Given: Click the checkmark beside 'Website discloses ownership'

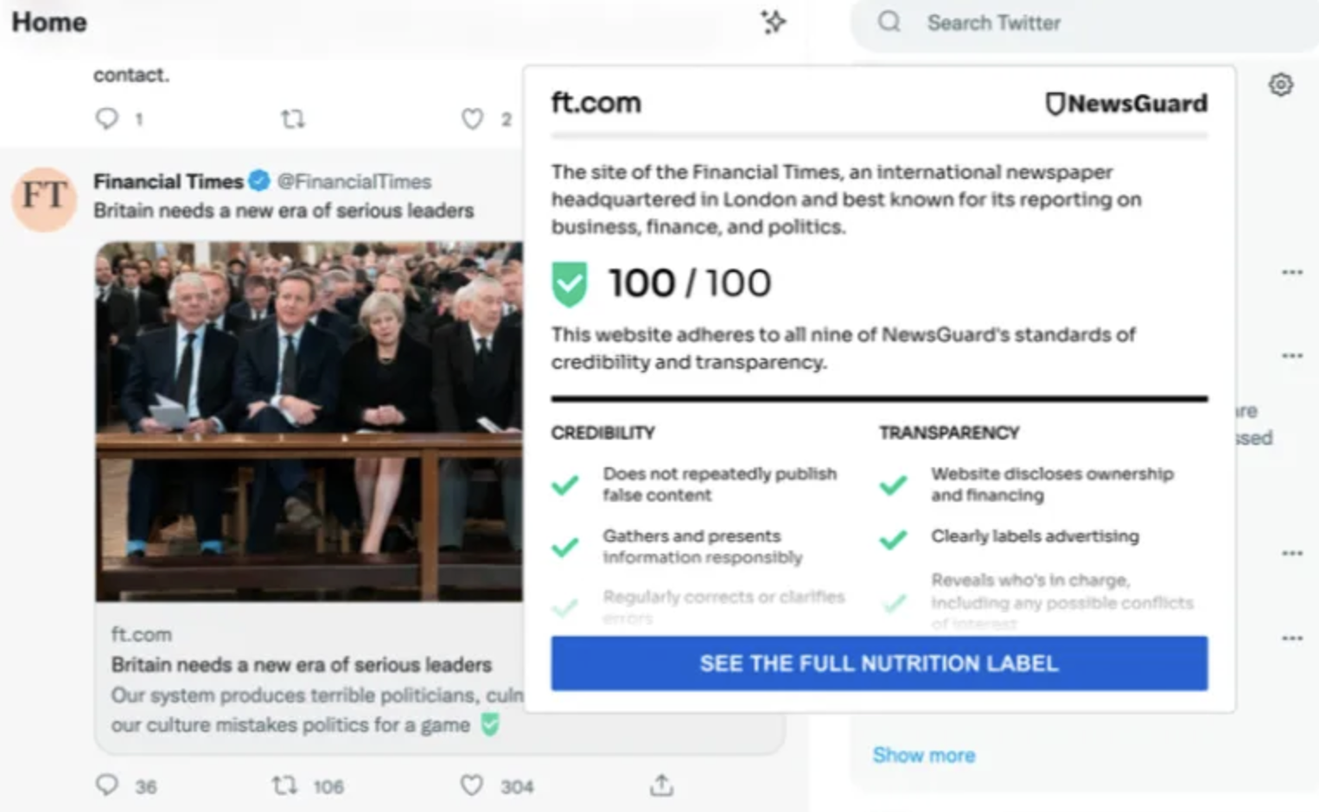Looking at the screenshot, I should [892, 486].
